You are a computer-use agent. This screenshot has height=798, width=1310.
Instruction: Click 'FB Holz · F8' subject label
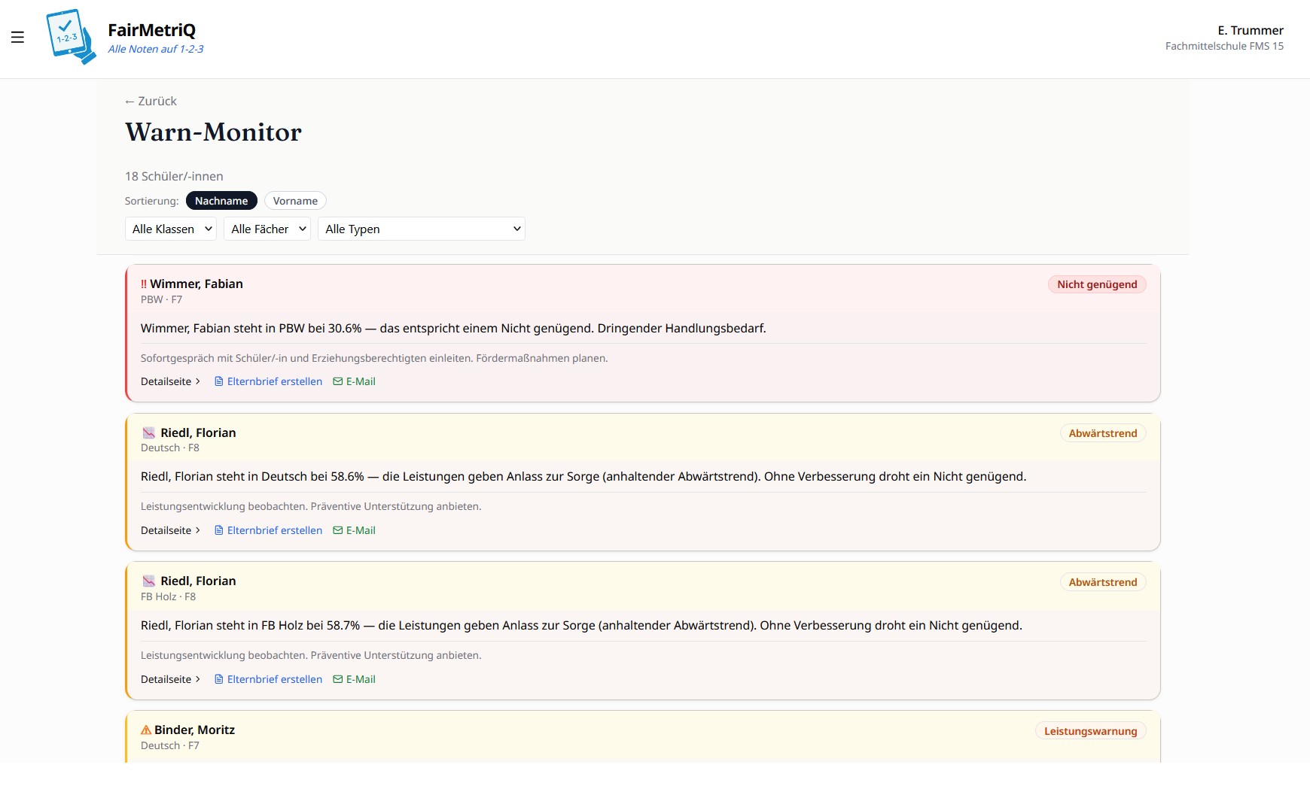(168, 596)
